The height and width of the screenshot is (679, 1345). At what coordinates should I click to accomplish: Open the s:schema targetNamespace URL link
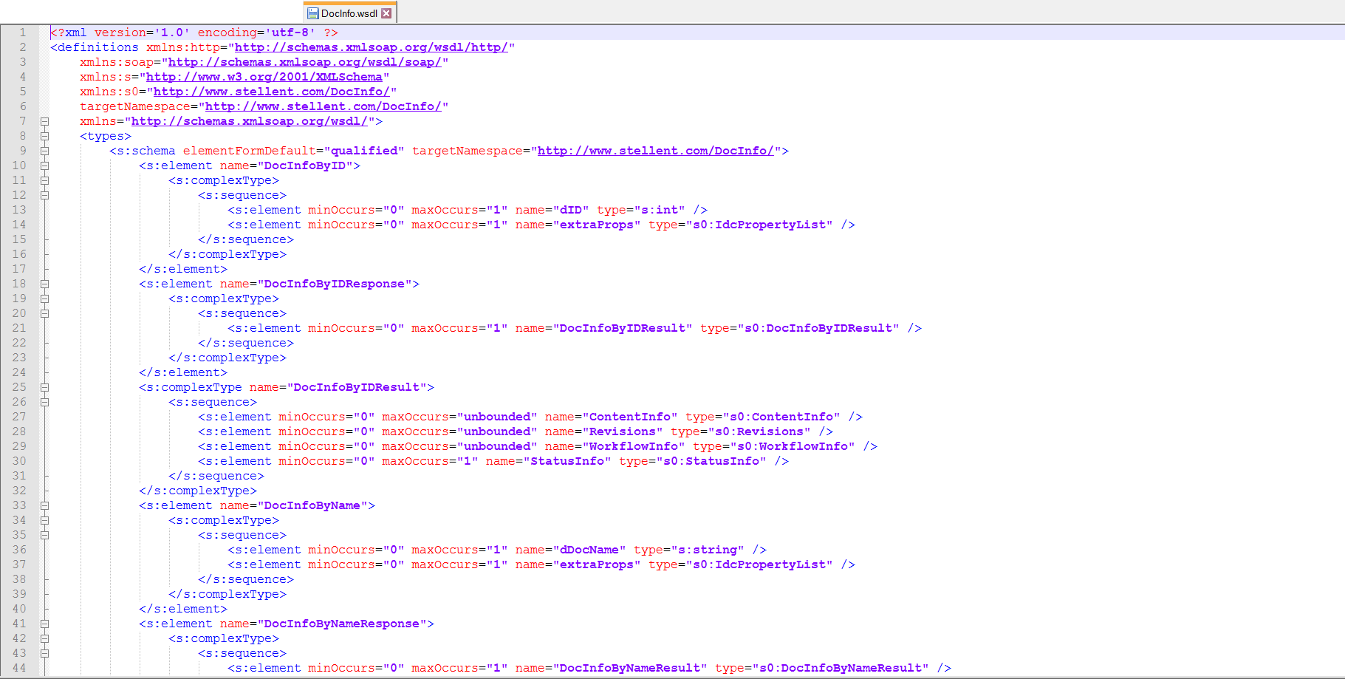click(x=655, y=151)
